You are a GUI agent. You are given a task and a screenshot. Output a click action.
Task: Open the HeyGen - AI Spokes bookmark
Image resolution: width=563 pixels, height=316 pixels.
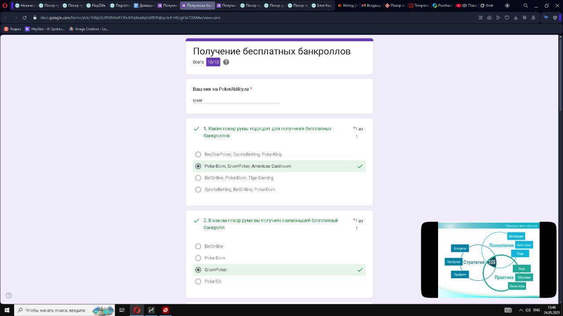click(x=44, y=29)
